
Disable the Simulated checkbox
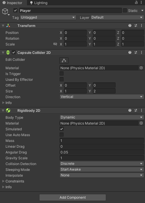pyautogui.click(x=62, y=129)
